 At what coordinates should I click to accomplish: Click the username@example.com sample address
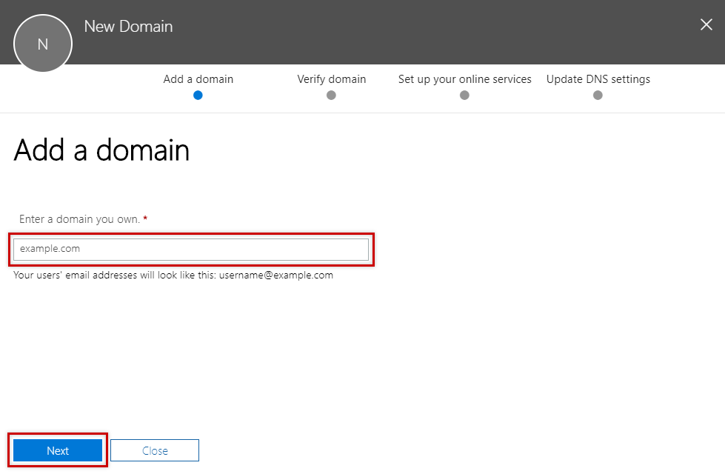(275, 275)
